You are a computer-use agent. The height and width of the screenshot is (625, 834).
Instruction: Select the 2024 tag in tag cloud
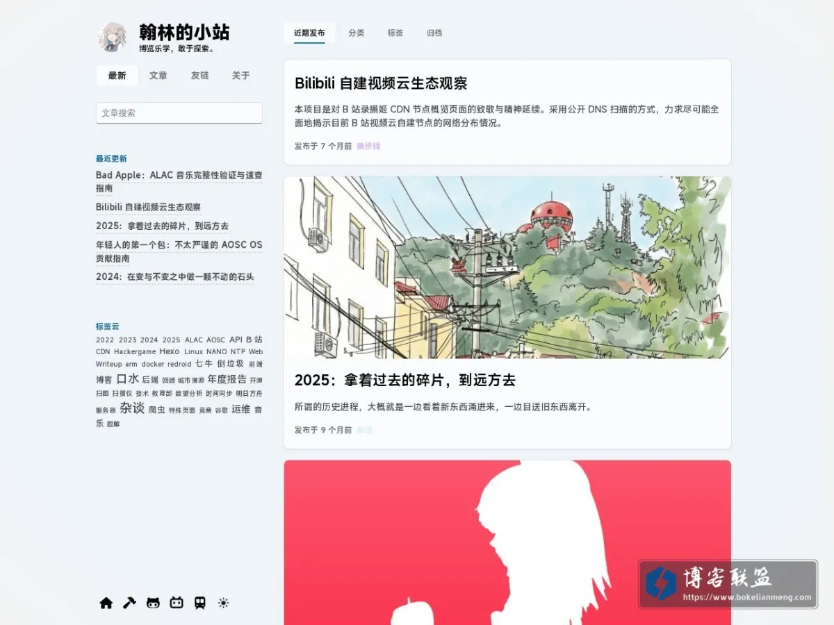(x=149, y=340)
